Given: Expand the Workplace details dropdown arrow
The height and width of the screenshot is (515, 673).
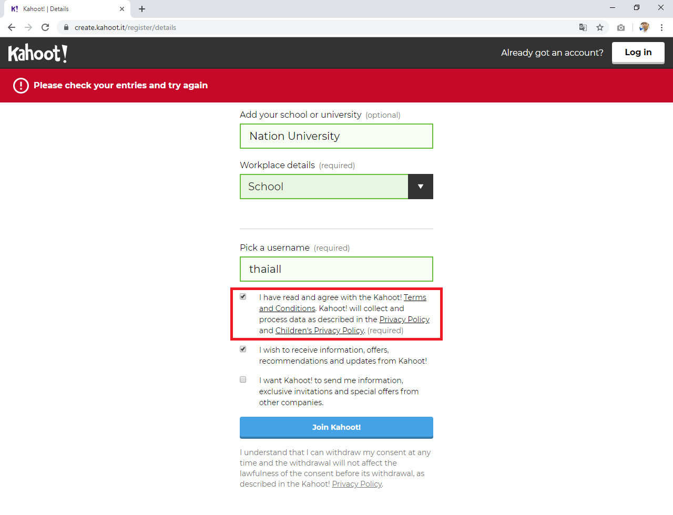Looking at the screenshot, I should (x=420, y=187).
